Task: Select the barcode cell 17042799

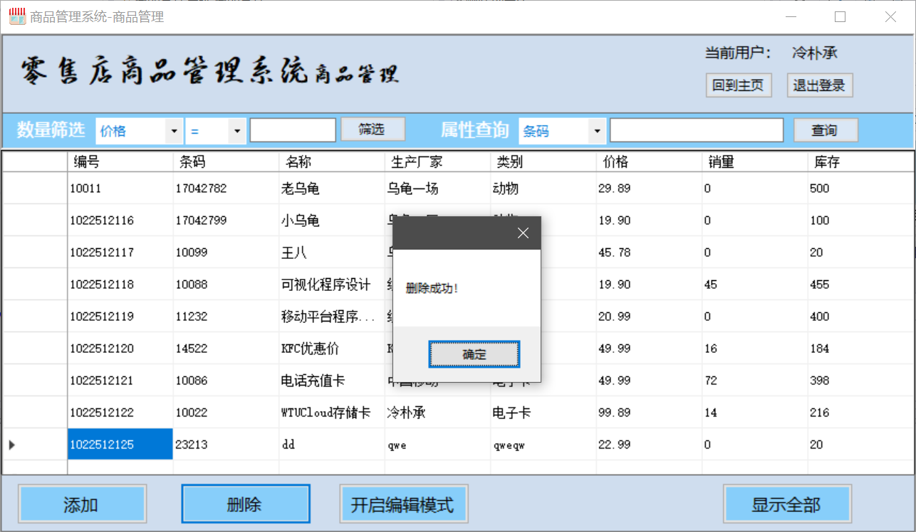Action: tap(227, 220)
